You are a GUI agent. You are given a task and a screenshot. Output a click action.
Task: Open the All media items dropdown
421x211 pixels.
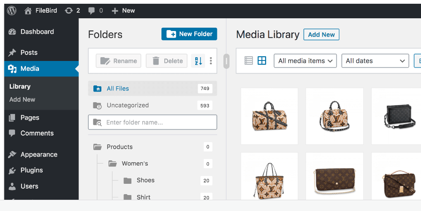305,61
